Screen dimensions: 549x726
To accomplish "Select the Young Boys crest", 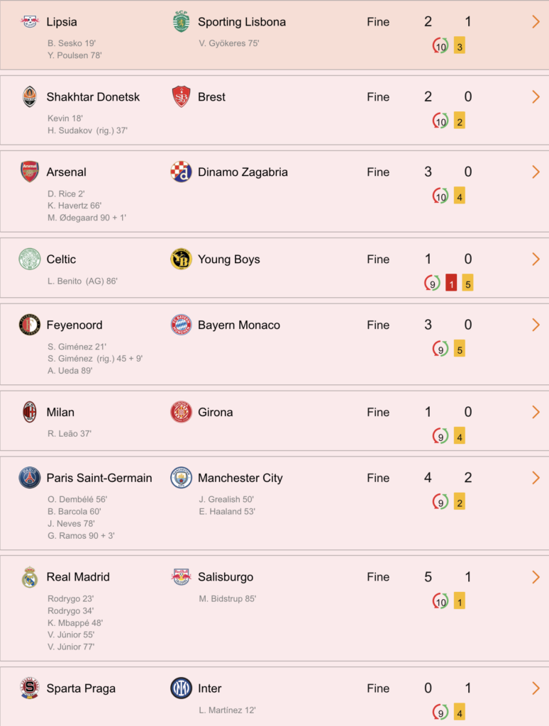I will 181,259.
